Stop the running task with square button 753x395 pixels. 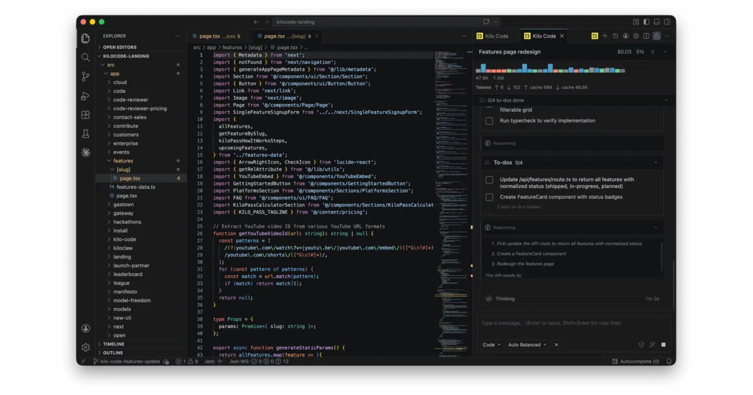pos(663,344)
